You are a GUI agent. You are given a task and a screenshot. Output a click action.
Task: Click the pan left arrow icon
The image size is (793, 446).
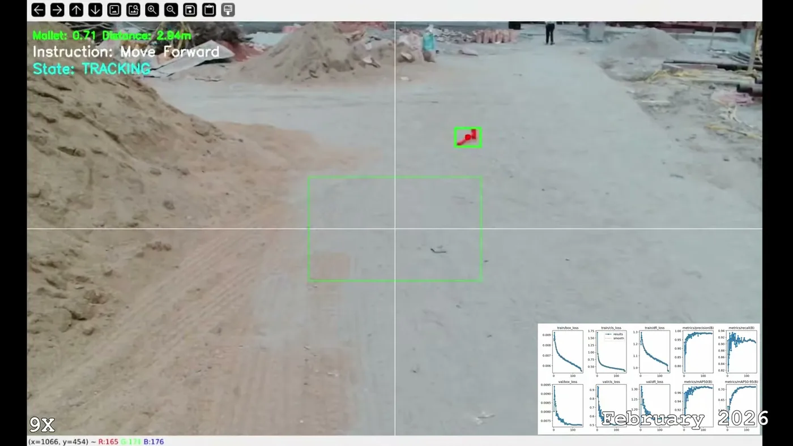39,10
